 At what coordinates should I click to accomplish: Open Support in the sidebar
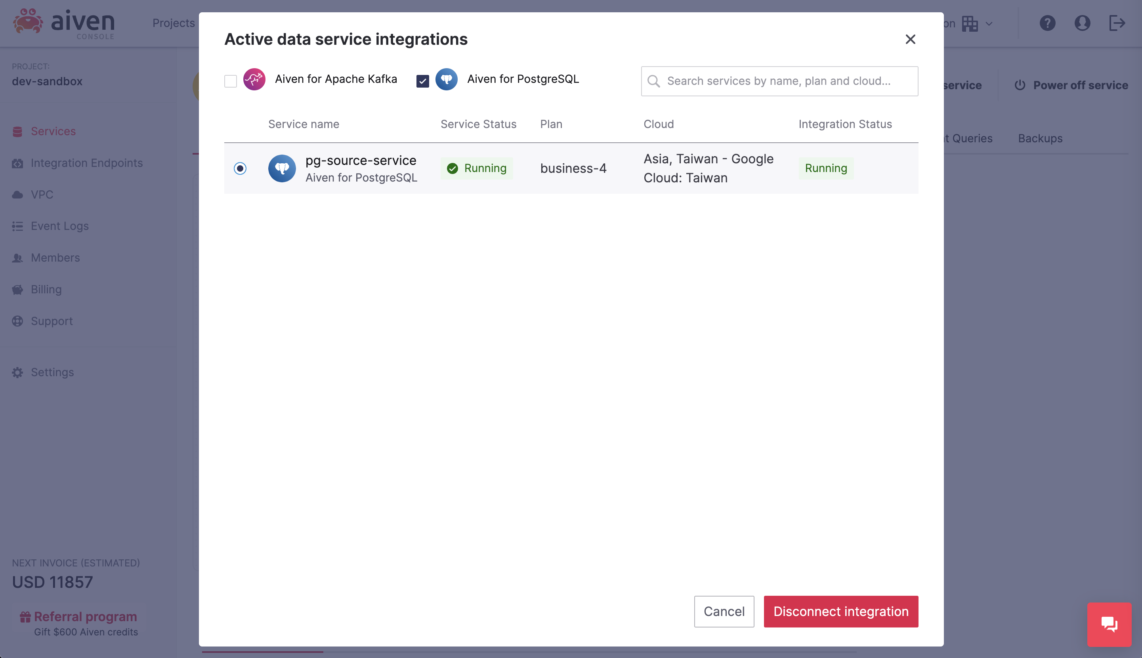click(x=52, y=321)
